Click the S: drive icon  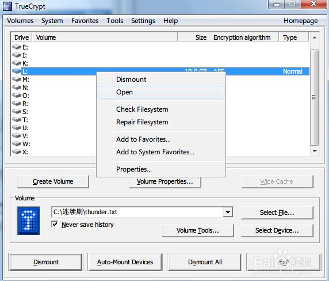click(17, 112)
